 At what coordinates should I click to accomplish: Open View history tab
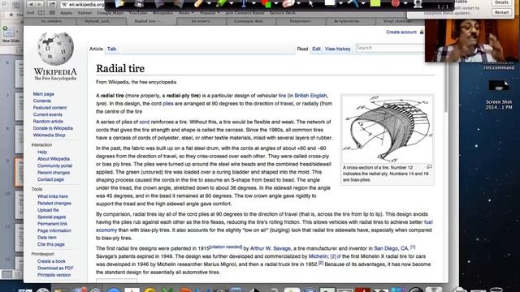coord(338,49)
